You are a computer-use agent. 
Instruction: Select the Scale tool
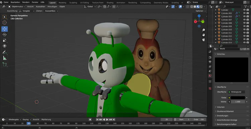tap(4, 40)
